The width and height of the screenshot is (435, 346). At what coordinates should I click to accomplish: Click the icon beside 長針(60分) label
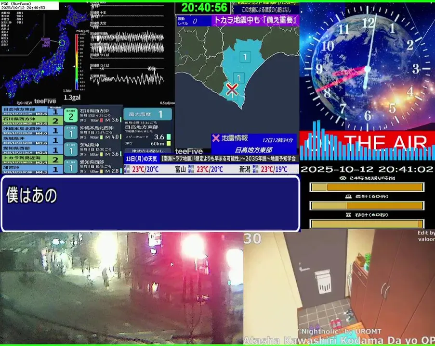point(348,196)
